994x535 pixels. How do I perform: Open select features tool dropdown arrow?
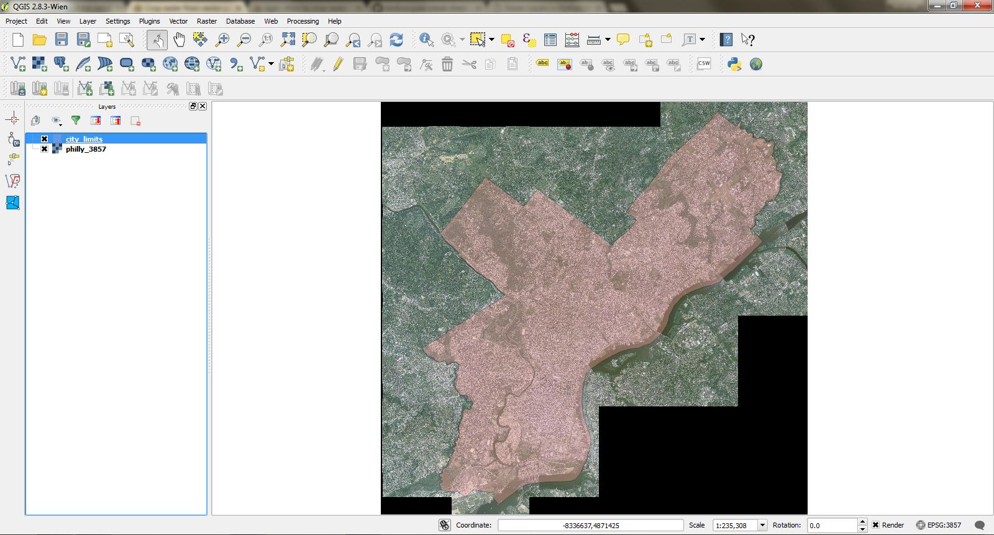491,40
